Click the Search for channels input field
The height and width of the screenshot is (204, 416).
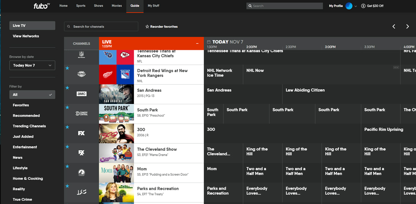click(x=101, y=26)
